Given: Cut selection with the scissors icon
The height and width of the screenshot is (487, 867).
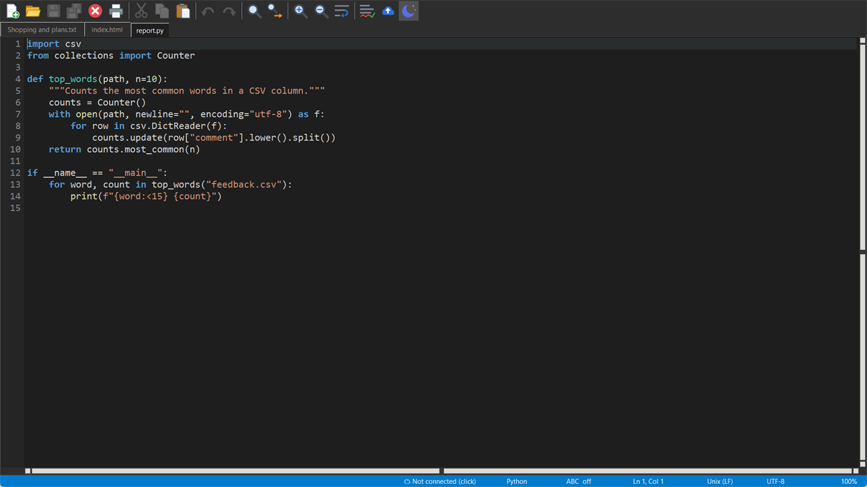Looking at the screenshot, I should 141,11.
